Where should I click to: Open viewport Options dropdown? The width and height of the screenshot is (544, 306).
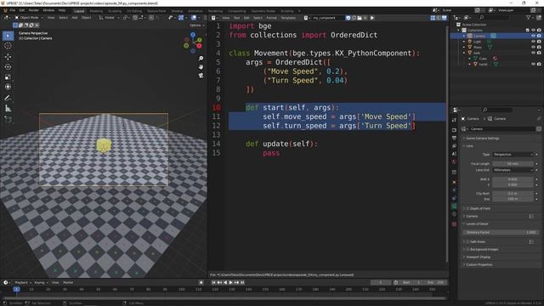[x=196, y=25]
